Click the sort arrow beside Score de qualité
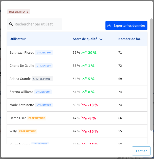The height and width of the screenshot is (159, 154). pos(101,39)
